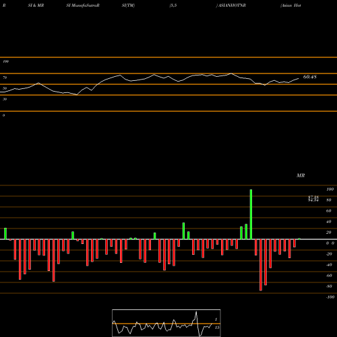Click the overlapping MR value readout near 80
This screenshot has height=337, width=337.
(313, 199)
